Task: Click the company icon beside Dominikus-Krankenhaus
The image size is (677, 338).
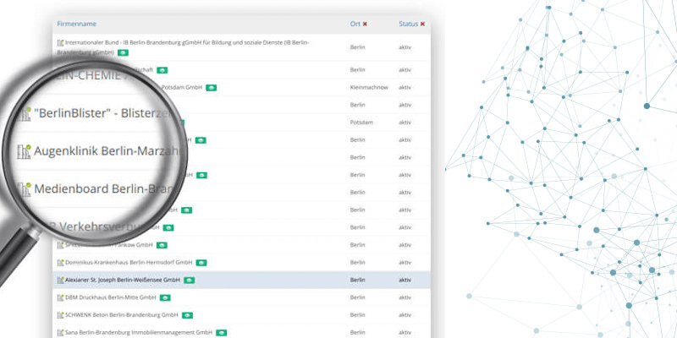Action: click(60, 262)
